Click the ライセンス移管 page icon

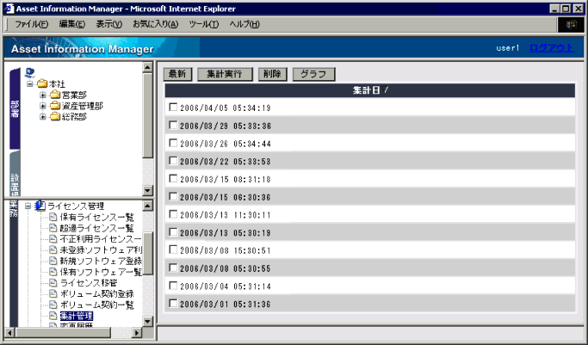point(53,283)
